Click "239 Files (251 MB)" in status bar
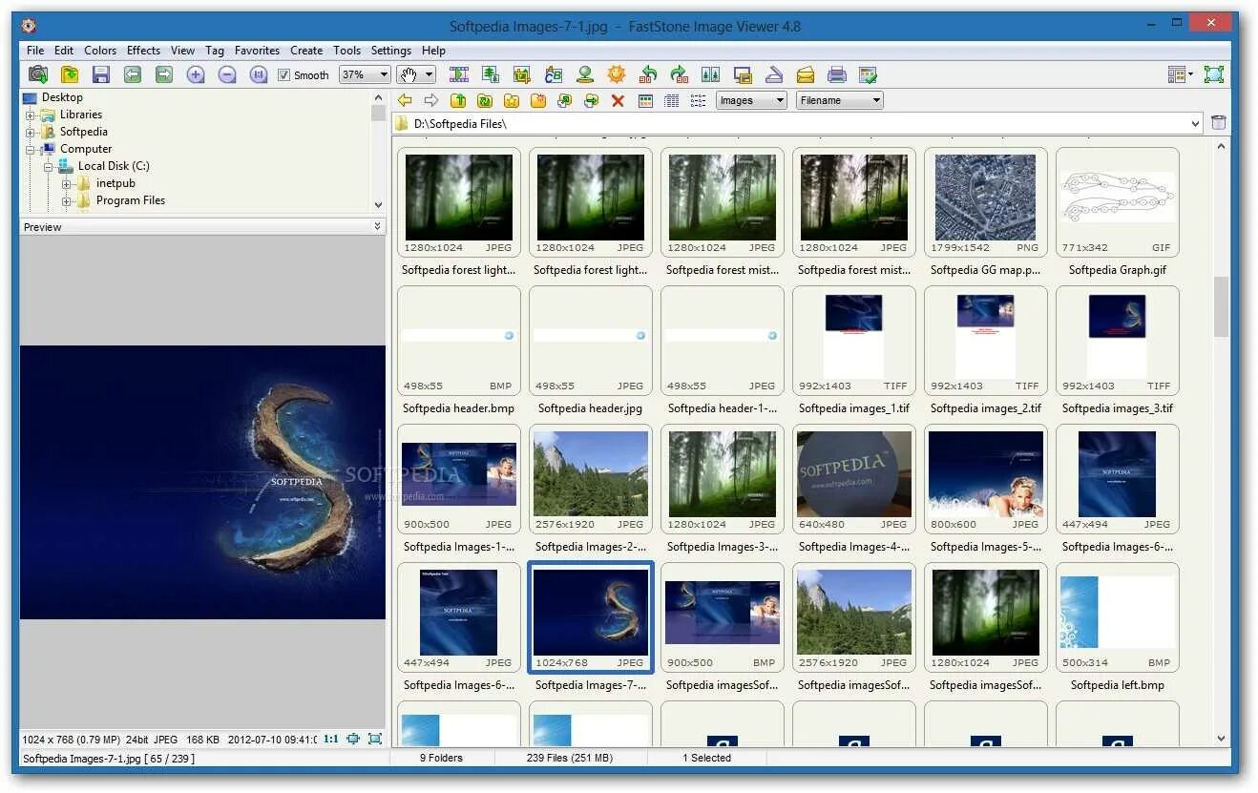The width and height of the screenshot is (1258, 793). tap(571, 759)
